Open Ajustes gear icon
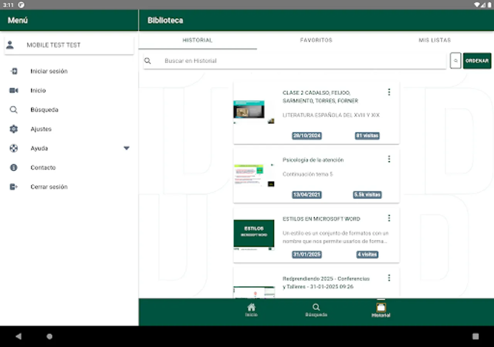This screenshot has height=347, width=494. [x=14, y=129]
